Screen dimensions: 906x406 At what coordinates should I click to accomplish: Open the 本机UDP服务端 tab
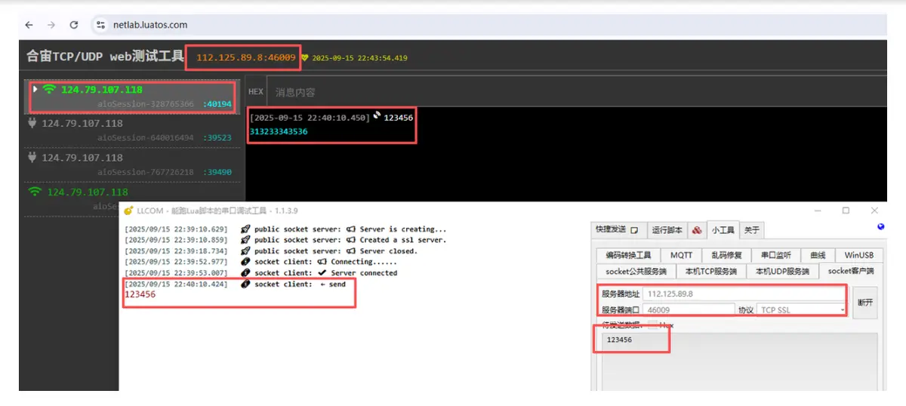[x=781, y=271]
